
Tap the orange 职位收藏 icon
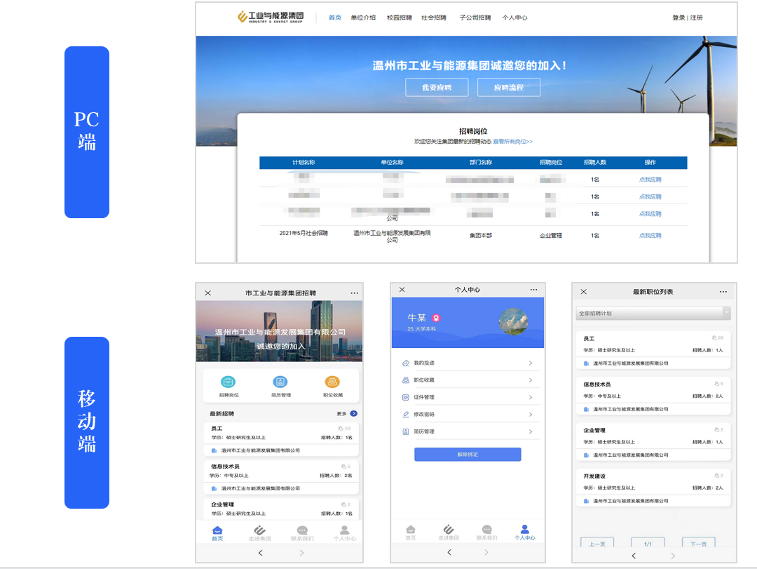332,381
